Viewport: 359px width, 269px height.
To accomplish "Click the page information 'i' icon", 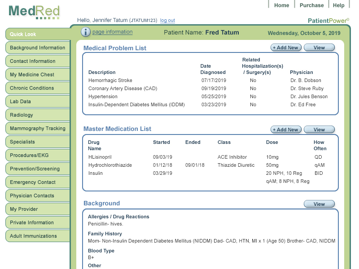I will click(x=86, y=32).
